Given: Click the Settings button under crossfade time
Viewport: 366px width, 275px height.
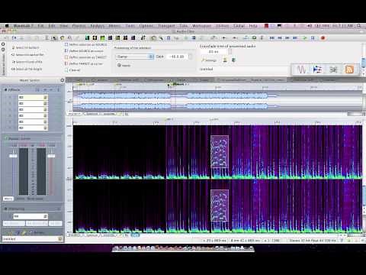Looking at the screenshot, I should coord(209,60).
